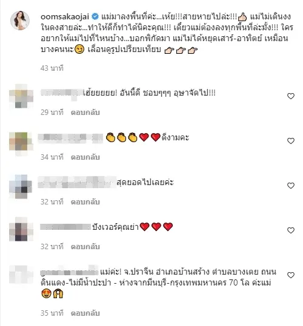Reply to the 29 นาที comment
The height and width of the screenshot is (326, 303).
[85, 112]
